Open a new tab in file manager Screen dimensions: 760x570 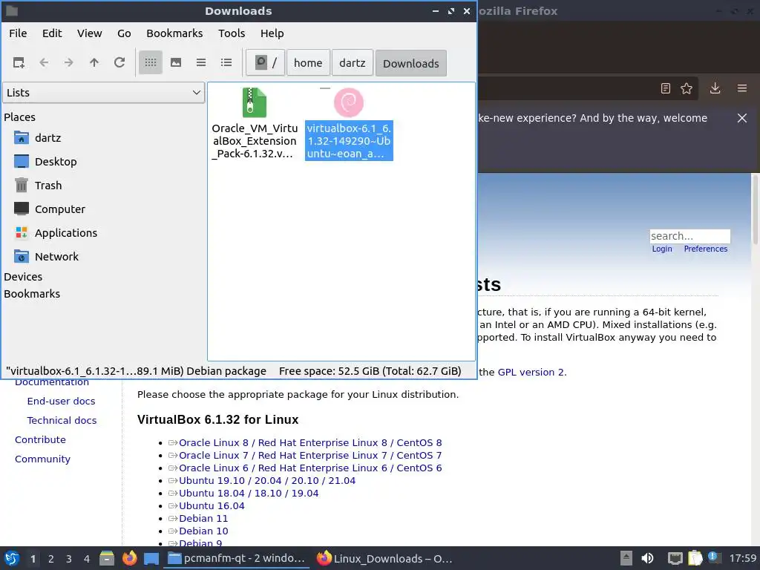[19, 62]
